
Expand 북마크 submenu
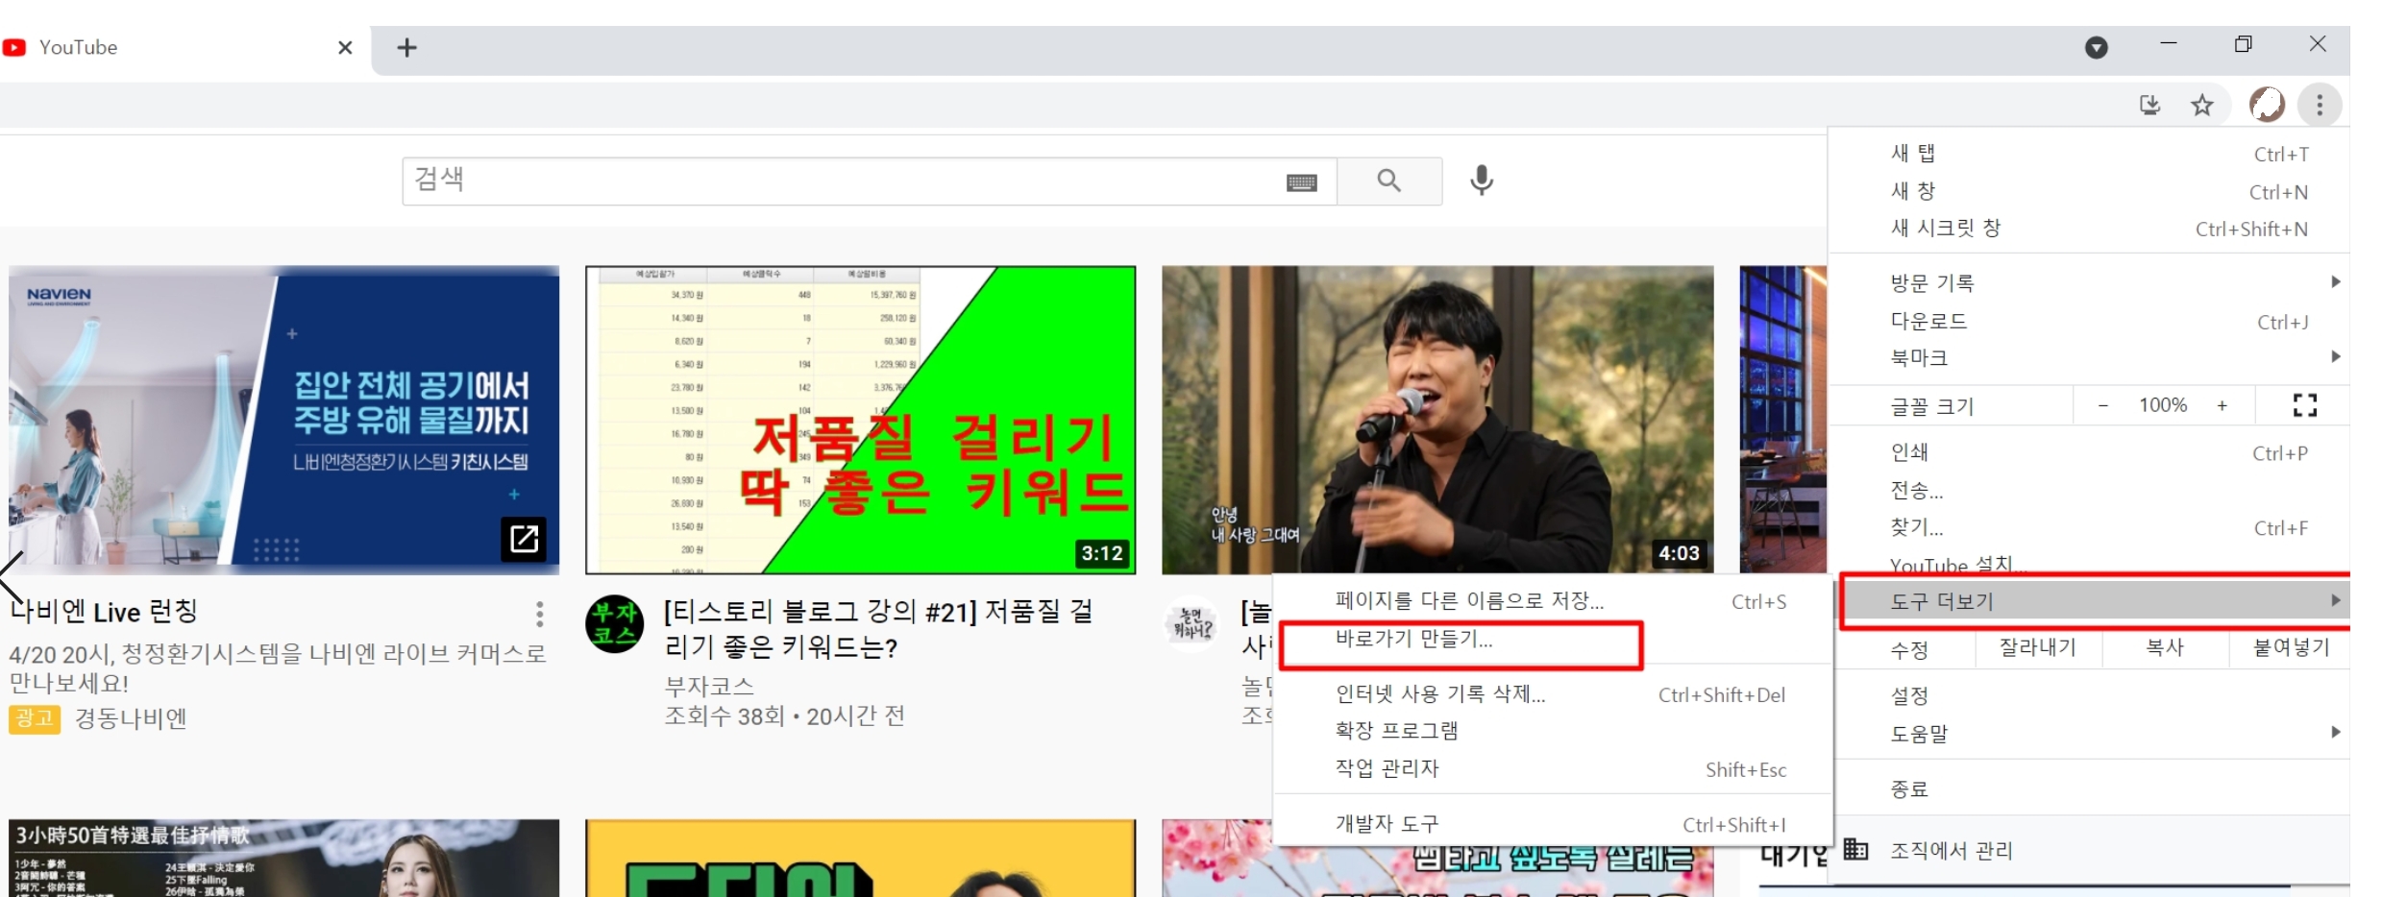(2089, 357)
